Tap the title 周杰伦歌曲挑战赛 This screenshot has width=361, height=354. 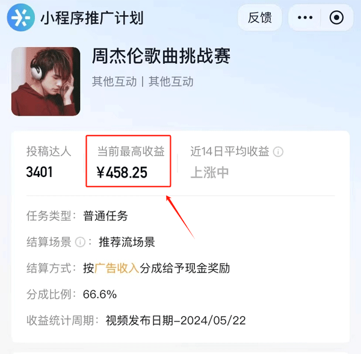click(161, 56)
